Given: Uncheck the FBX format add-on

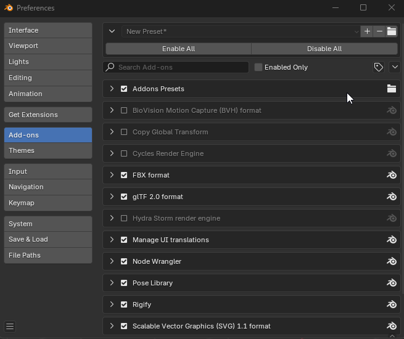Looking at the screenshot, I should click(x=124, y=175).
